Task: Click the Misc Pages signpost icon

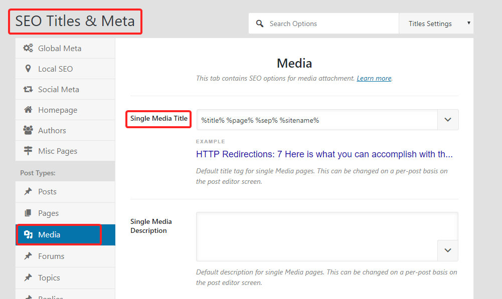Action: [x=28, y=151]
